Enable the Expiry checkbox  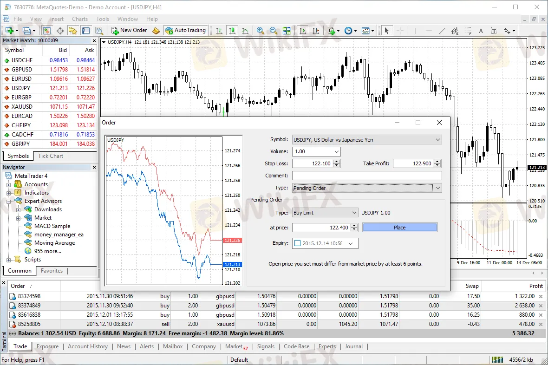point(297,243)
